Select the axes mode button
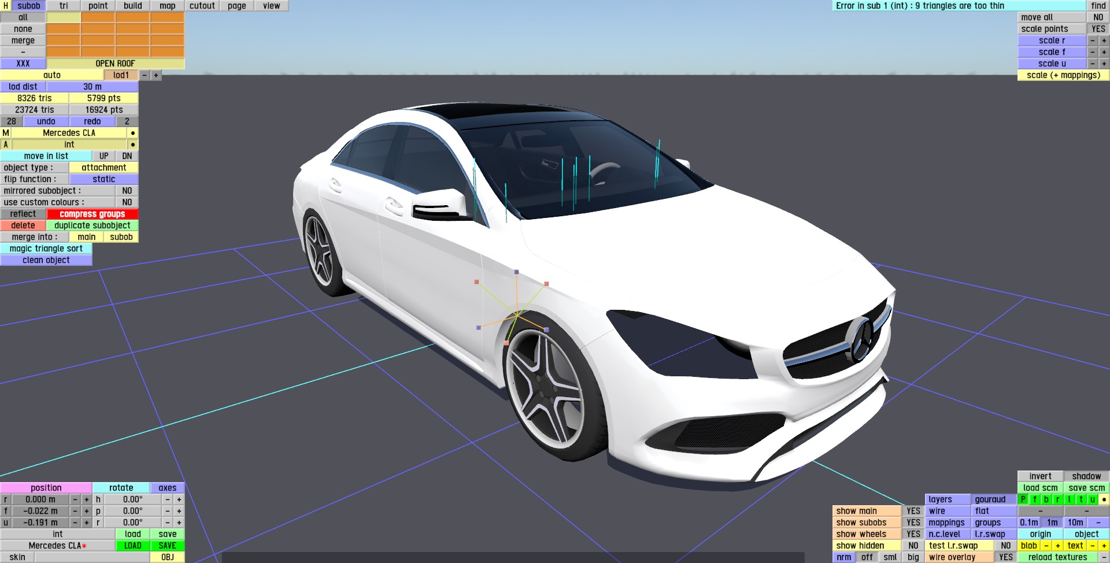This screenshot has width=1110, height=563. 168,488
